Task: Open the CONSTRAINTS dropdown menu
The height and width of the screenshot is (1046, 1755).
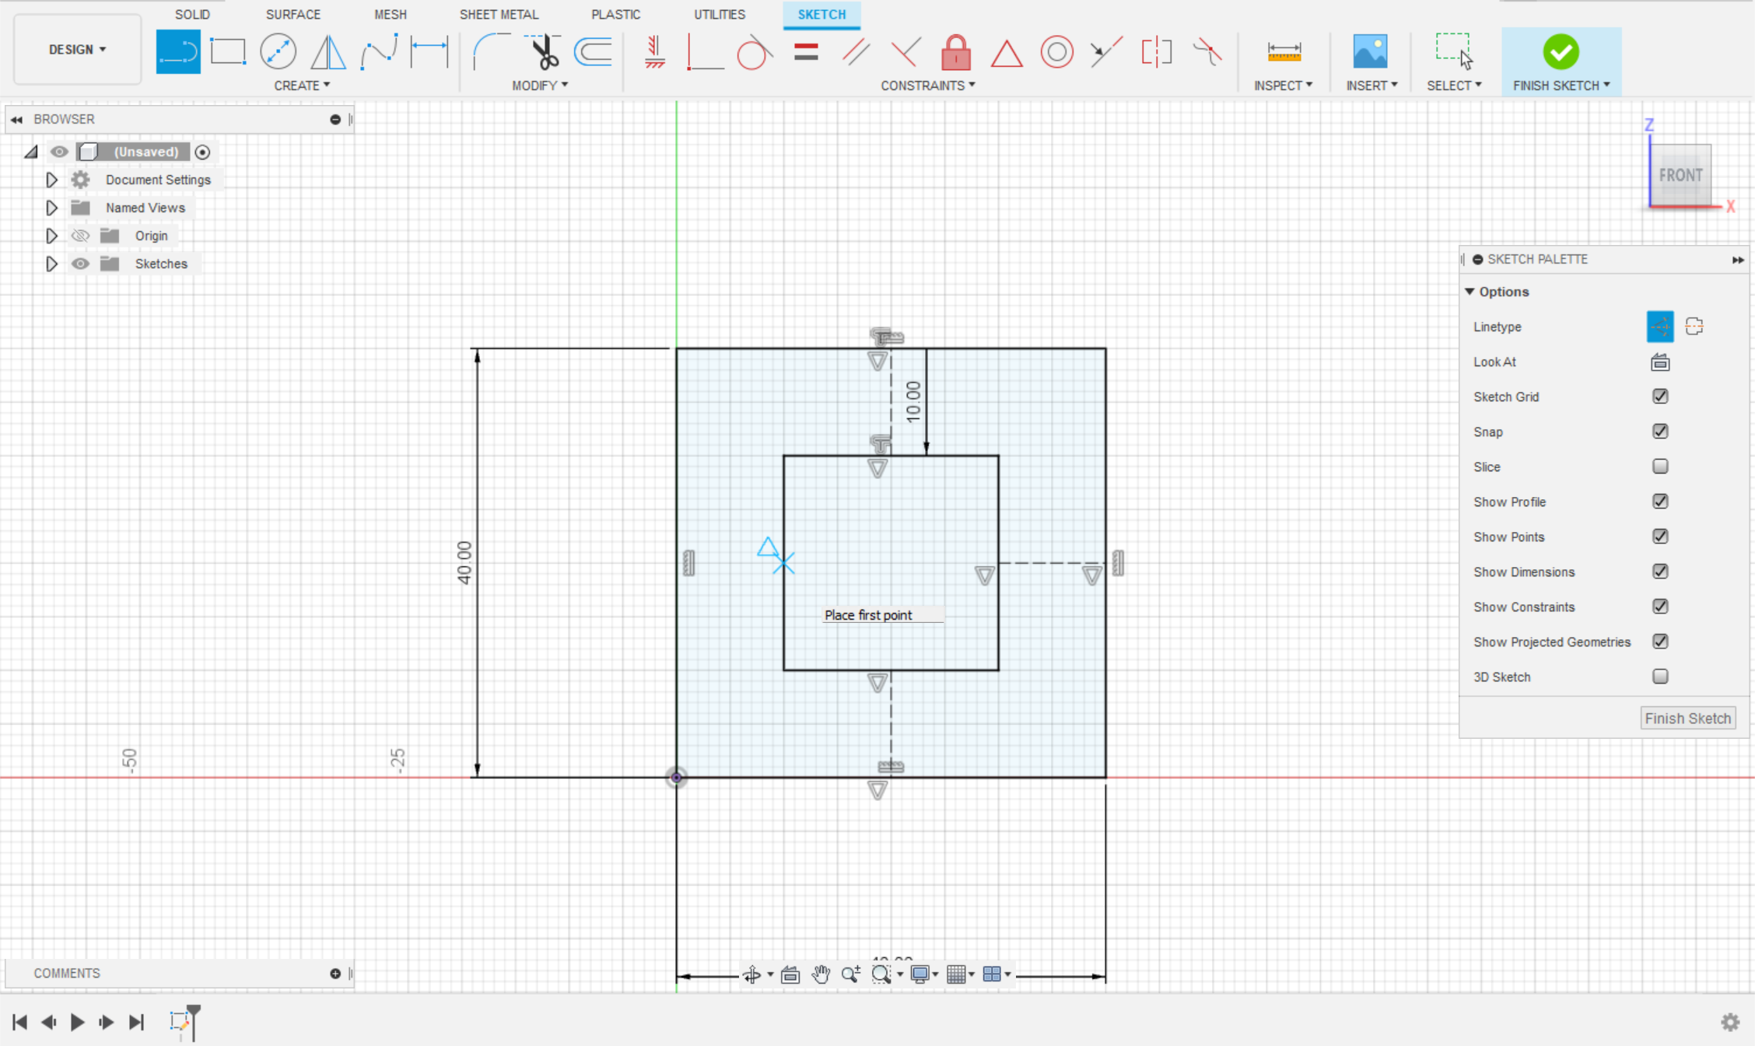Action: [927, 86]
